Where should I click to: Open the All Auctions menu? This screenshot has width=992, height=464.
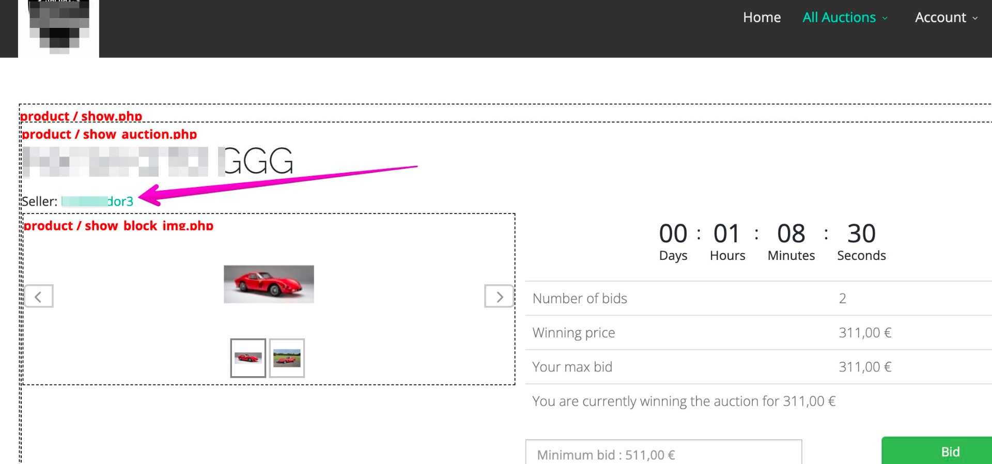point(839,18)
